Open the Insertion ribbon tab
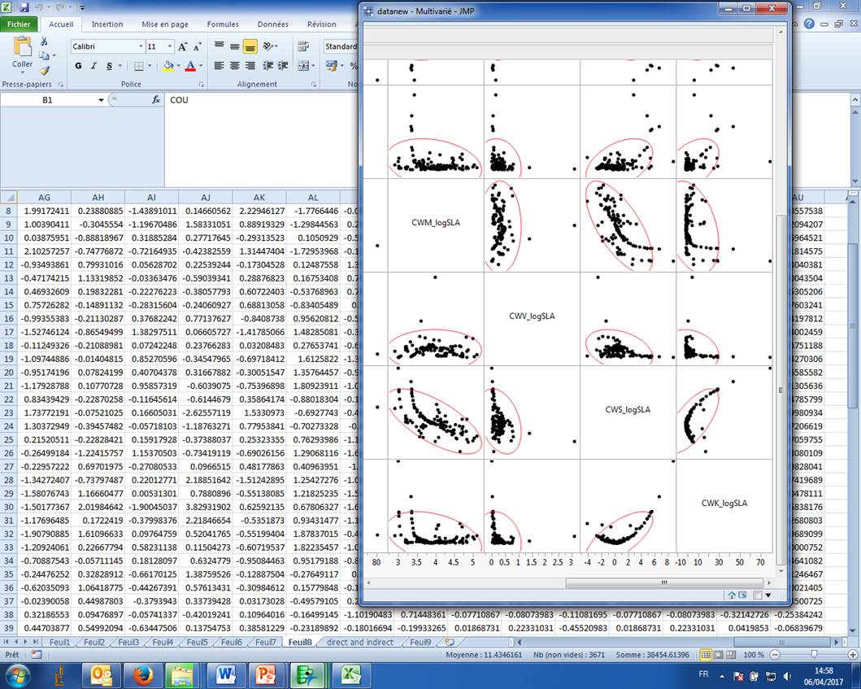Viewport: 861px width, 689px height. point(107,24)
